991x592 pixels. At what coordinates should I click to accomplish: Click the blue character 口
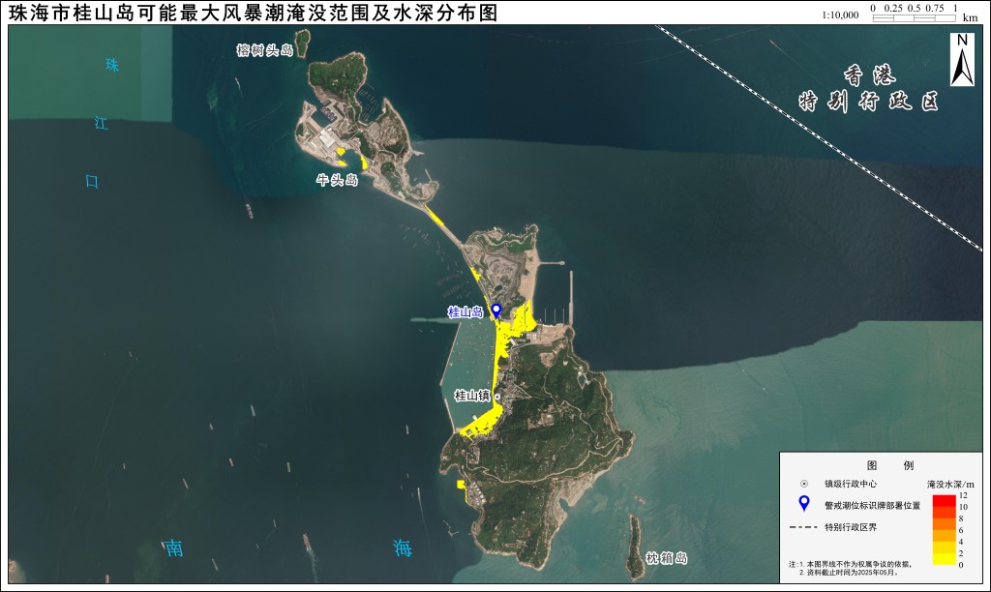tap(92, 181)
